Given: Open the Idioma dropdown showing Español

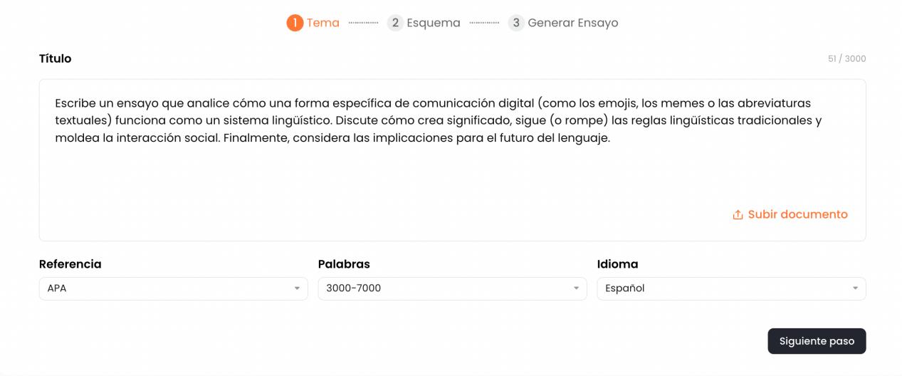Looking at the screenshot, I should click(731, 288).
